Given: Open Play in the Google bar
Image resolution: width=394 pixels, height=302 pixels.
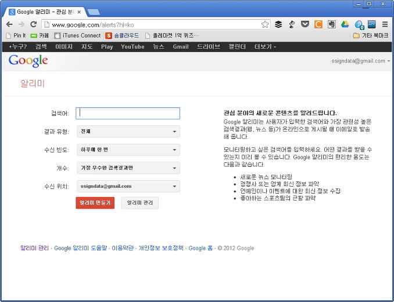Looking at the screenshot, I should (107, 47).
